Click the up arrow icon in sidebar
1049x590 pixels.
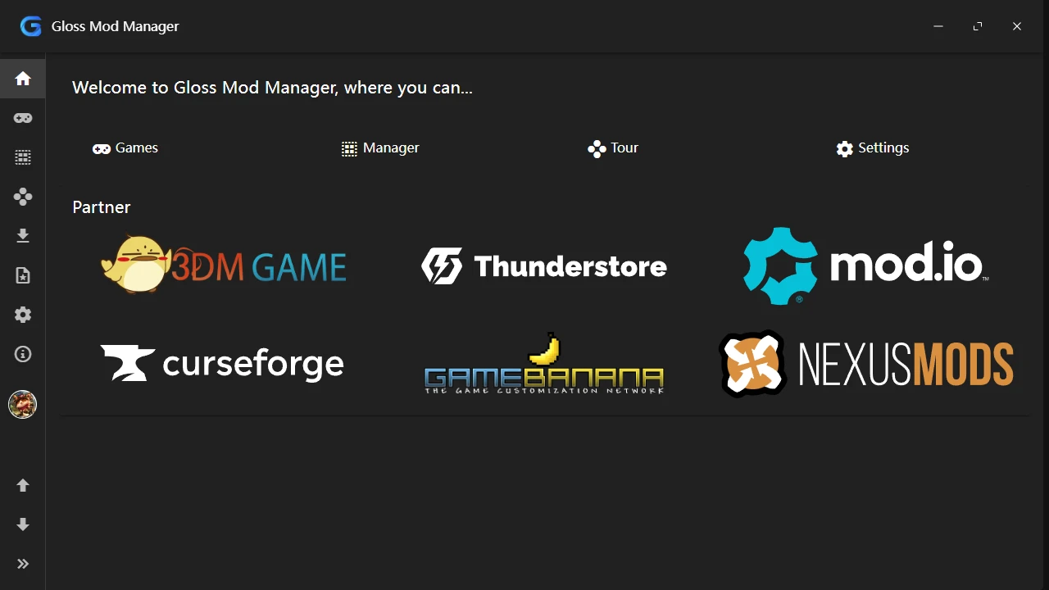point(23,485)
